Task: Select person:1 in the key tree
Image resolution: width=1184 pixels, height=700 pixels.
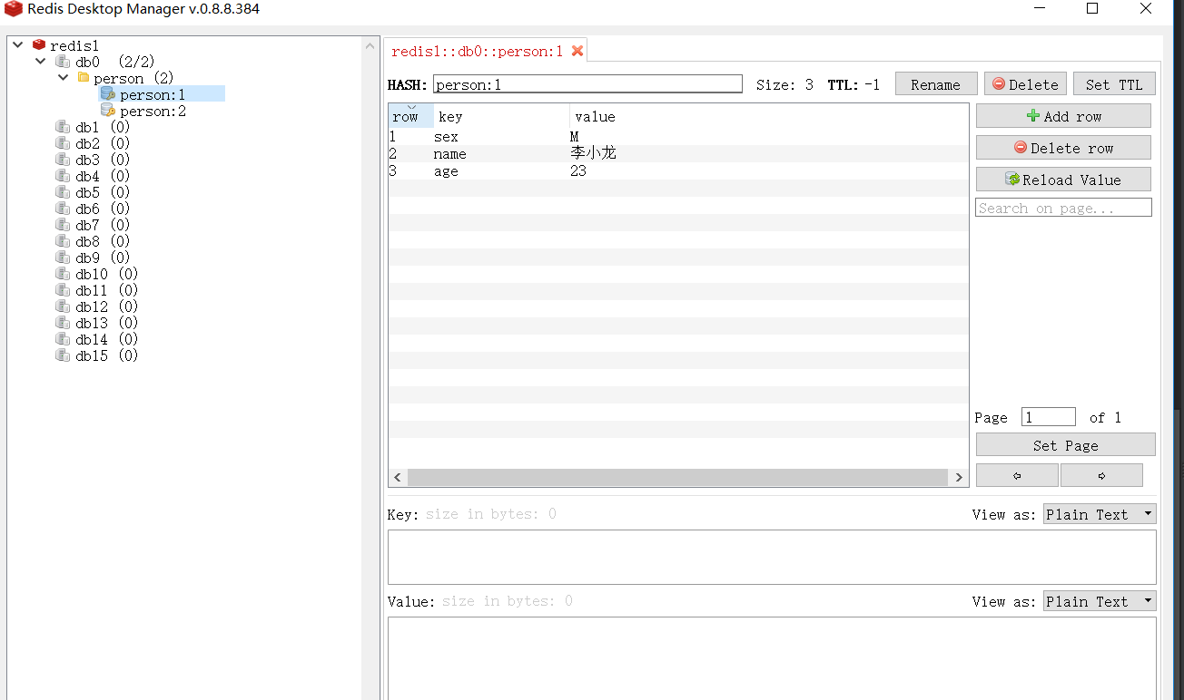Action: [153, 94]
